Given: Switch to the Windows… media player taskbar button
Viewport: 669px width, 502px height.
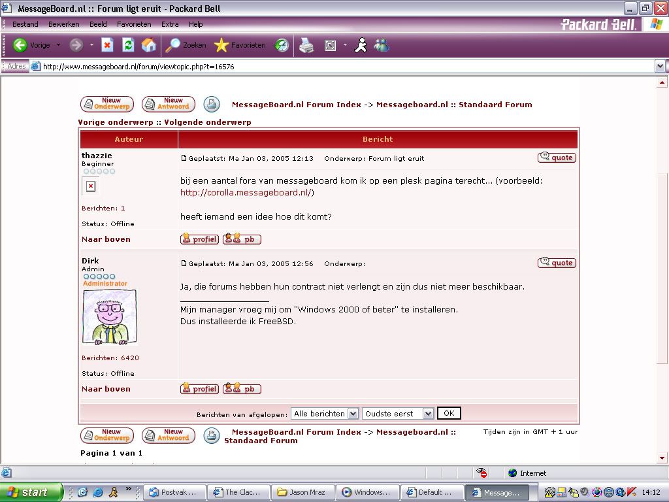Looking at the screenshot, I should click(368, 492).
